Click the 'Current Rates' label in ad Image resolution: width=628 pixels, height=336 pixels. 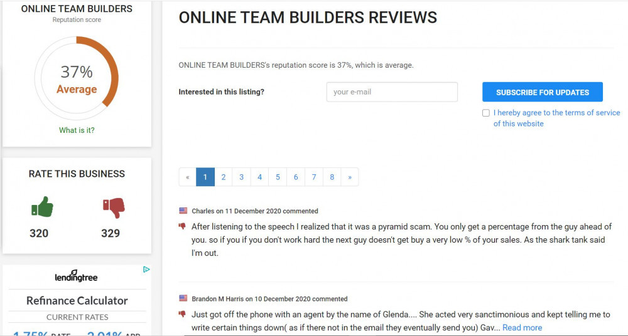[x=77, y=317]
